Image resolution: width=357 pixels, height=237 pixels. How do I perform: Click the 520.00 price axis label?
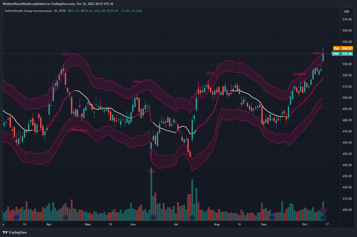(347, 75)
